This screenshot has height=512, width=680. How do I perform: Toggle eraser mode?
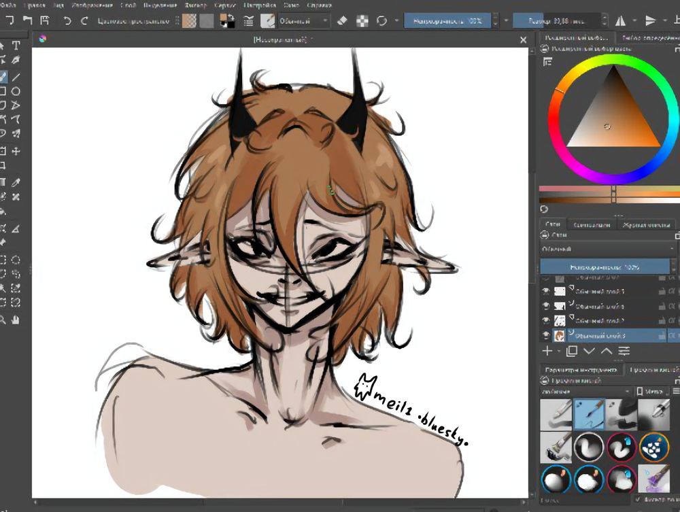(342, 20)
